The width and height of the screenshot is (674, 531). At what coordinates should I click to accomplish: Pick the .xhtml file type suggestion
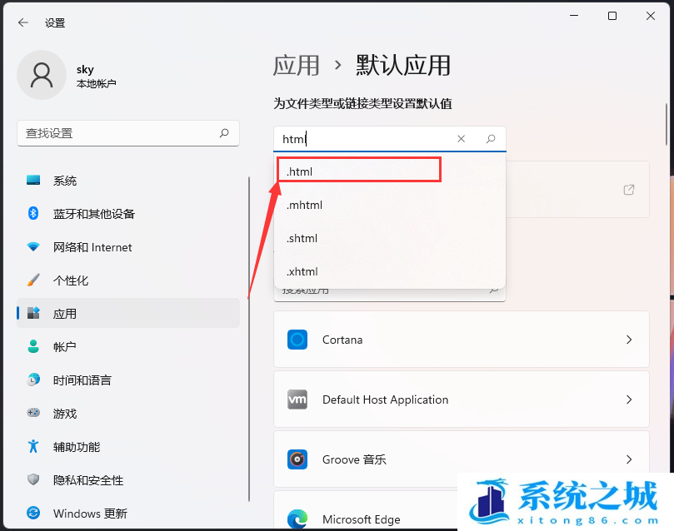pos(302,271)
